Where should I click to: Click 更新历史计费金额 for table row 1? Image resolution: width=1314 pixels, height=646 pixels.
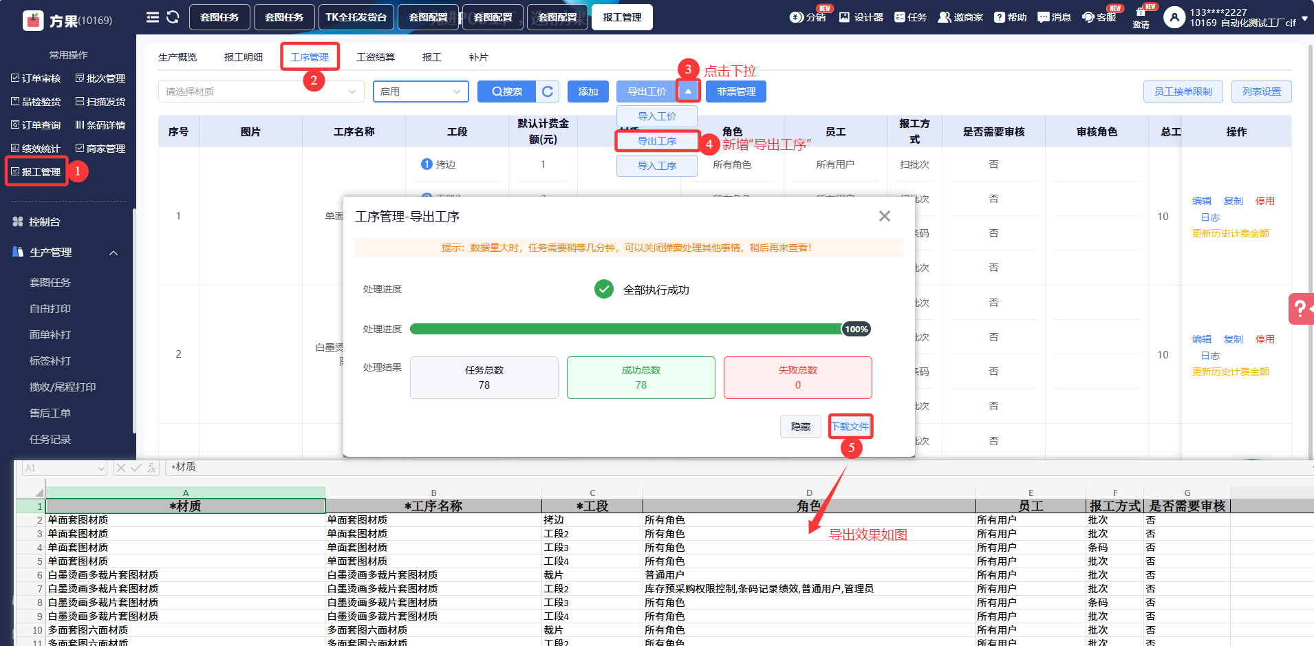(1231, 234)
